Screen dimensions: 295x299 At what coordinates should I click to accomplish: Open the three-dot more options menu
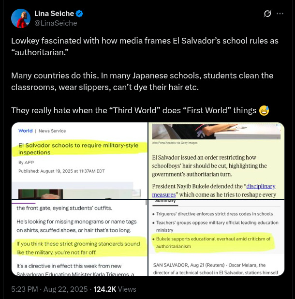tap(280, 14)
